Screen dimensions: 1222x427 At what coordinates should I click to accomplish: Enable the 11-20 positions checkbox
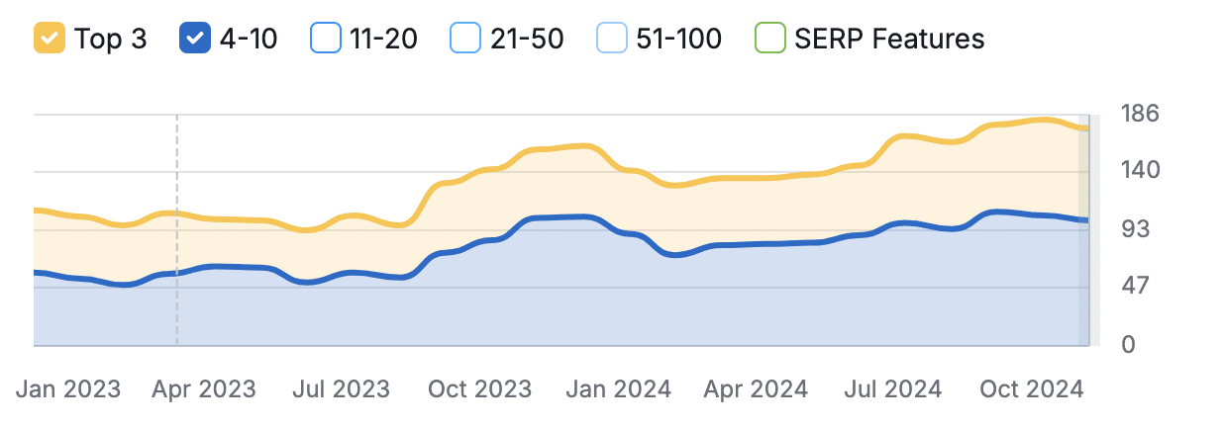pyautogui.click(x=326, y=40)
